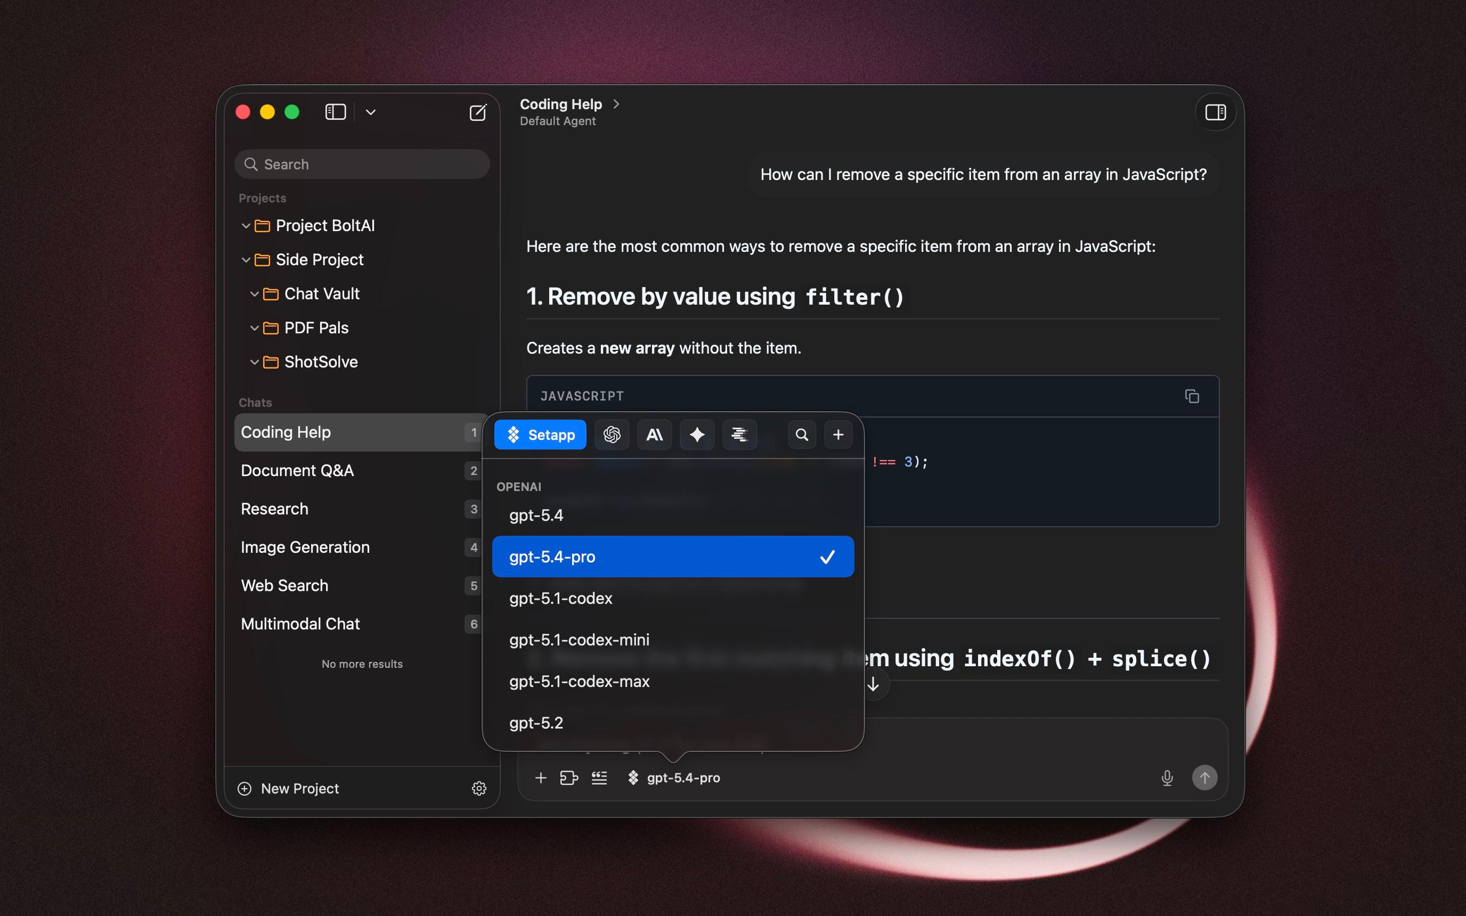1466x916 pixels.
Task: Open the Document Q&A chat
Action: coord(297,471)
